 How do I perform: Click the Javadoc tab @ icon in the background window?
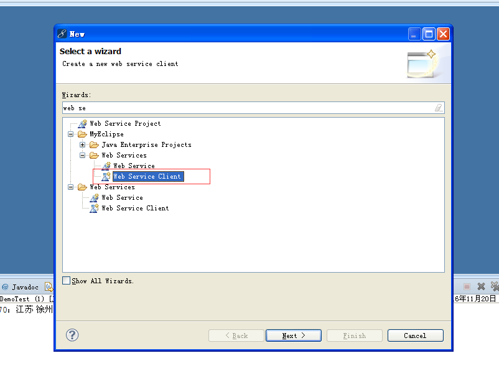tap(5, 287)
